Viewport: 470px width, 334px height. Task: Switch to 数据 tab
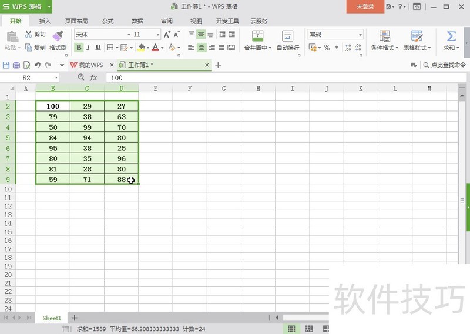(x=137, y=21)
